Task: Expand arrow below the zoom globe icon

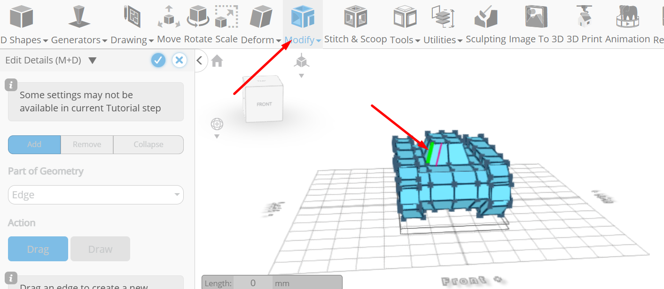Action: tap(217, 137)
